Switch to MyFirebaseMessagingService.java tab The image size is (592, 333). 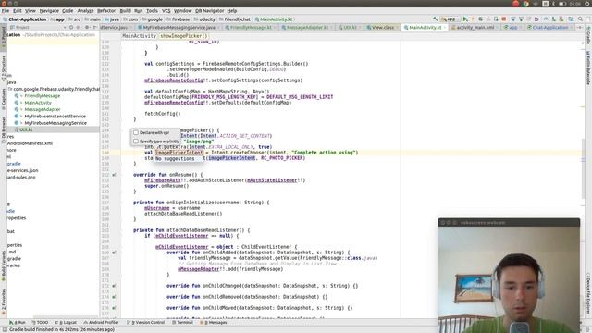point(179,27)
